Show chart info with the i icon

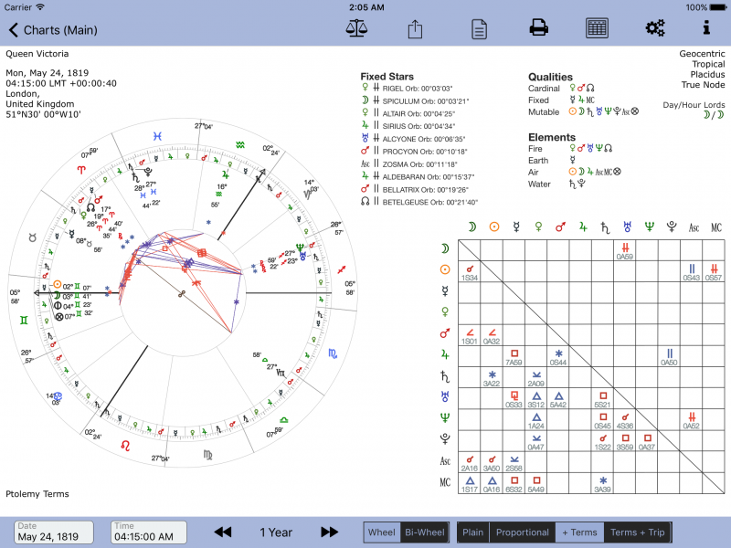coord(706,28)
